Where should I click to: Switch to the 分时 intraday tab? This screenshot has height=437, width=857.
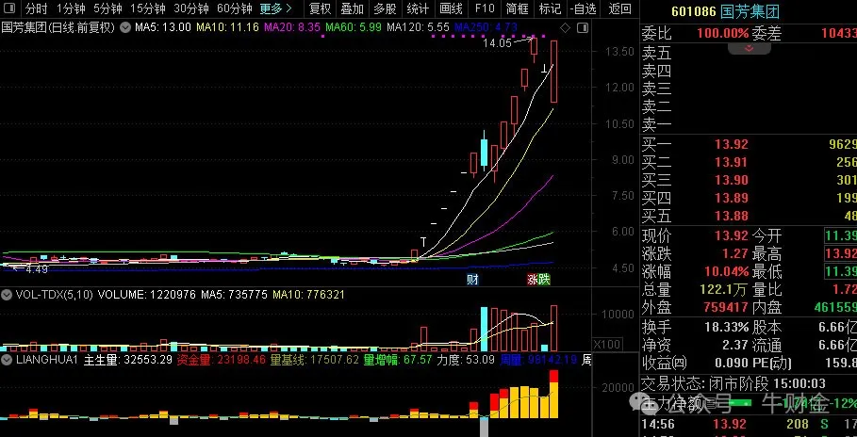click(36, 9)
